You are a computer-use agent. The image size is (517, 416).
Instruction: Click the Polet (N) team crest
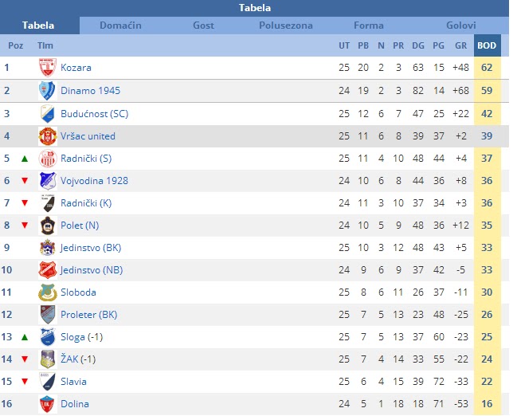click(x=48, y=226)
